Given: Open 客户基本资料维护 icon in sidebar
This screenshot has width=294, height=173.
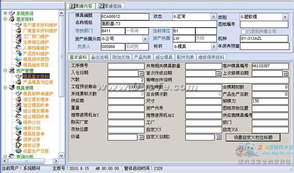Looking at the screenshot, I should tap(19, 25).
